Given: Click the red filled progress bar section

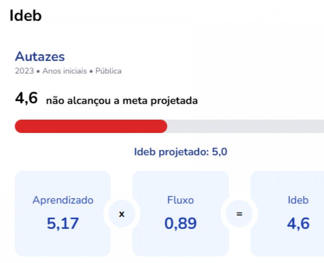Looking at the screenshot, I should [x=91, y=126].
